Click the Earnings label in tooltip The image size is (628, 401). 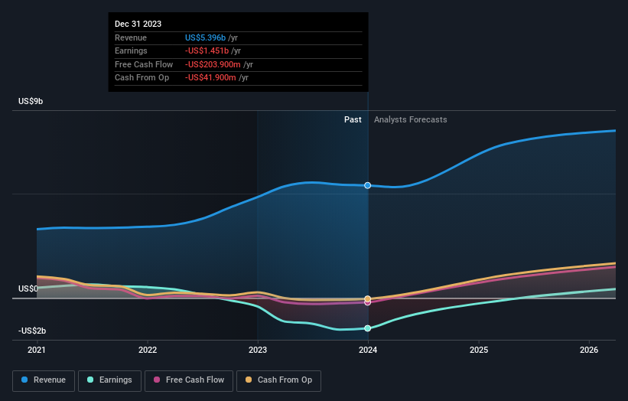(x=131, y=51)
